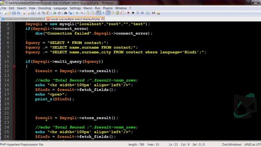Click the Cut scissors toolbar icon
The height and width of the screenshot is (147, 261).
[x=39, y=13]
